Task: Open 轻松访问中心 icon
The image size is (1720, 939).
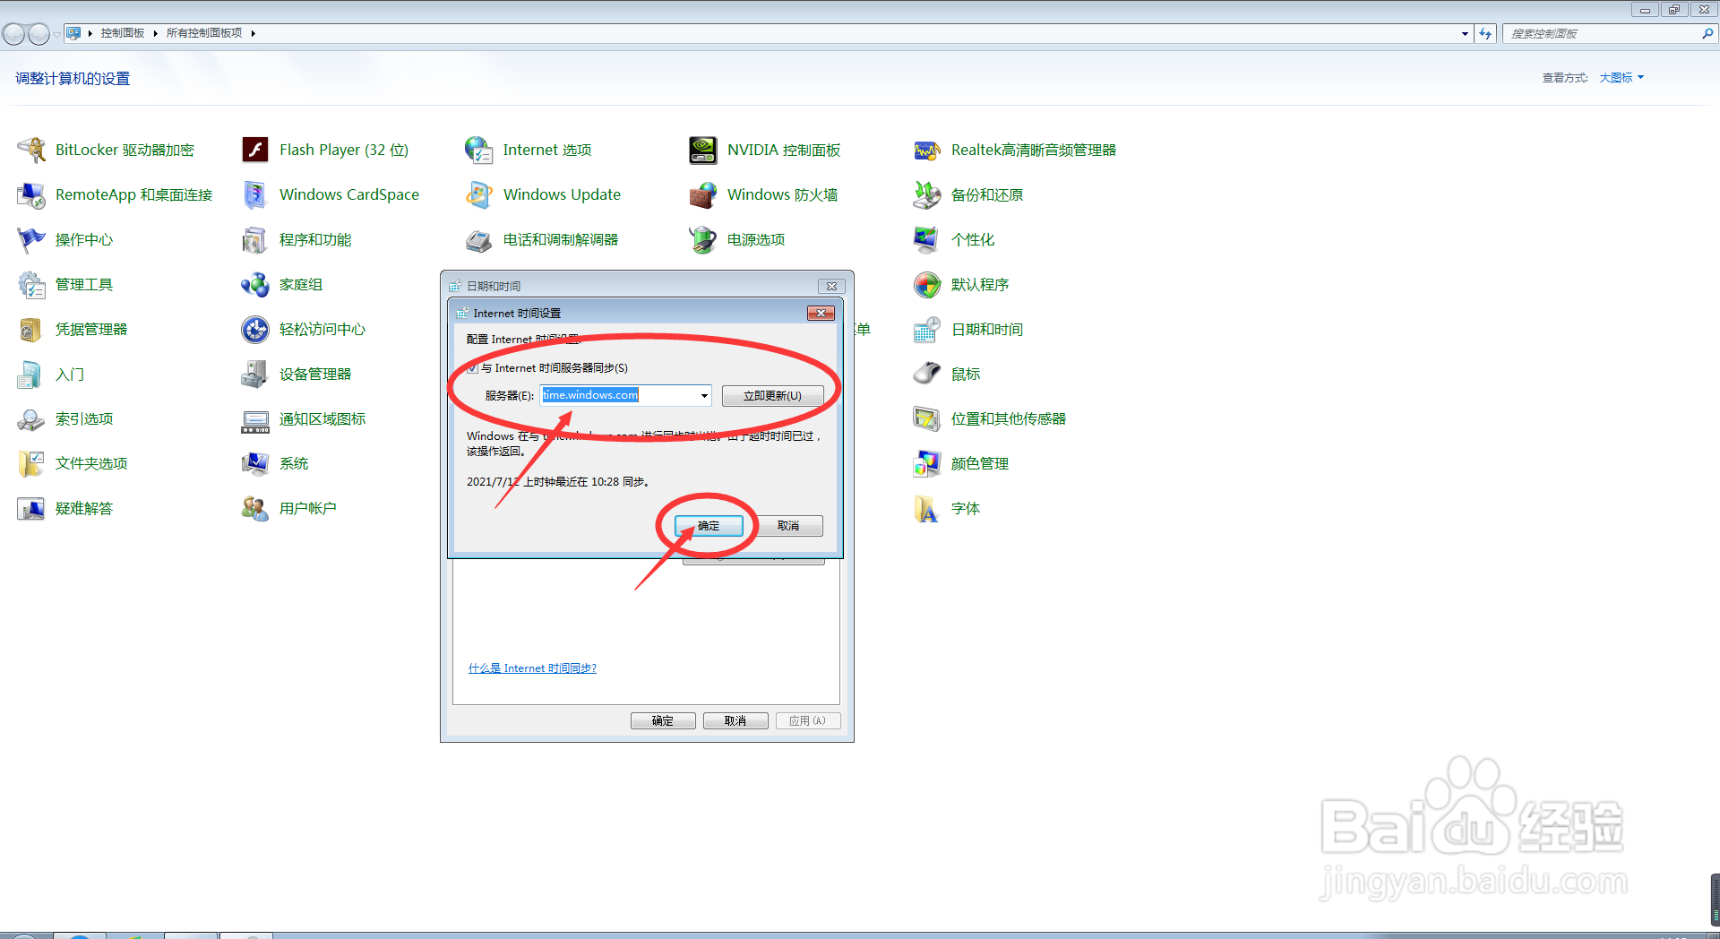Action: tap(255, 329)
